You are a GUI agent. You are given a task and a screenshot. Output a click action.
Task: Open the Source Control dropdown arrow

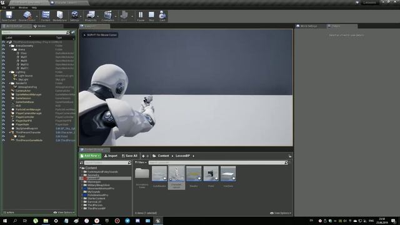coord(37,16)
